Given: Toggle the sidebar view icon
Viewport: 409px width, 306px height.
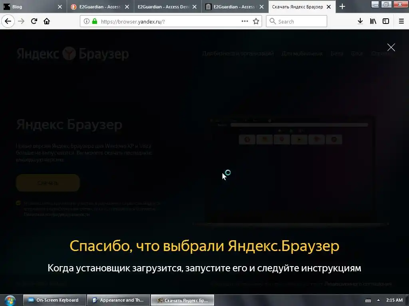Looking at the screenshot, I should [386, 22].
